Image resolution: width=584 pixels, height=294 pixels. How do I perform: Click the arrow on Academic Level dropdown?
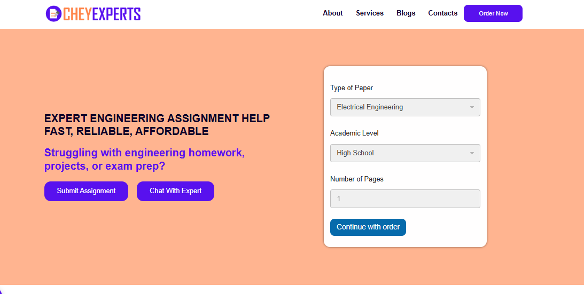click(472, 153)
